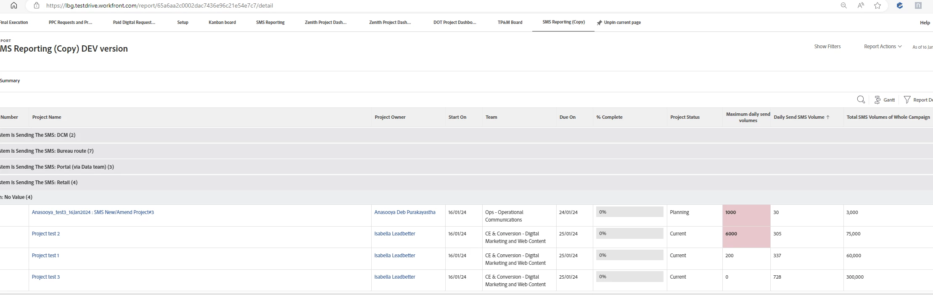
Task: Open the SMS Reporting tab
Action: pyautogui.click(x=270, y=22)
